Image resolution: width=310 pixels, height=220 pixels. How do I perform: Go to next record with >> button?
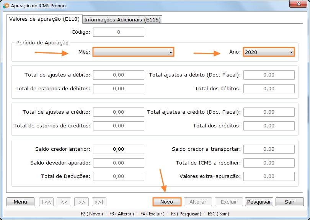click(x=82, y=202)
